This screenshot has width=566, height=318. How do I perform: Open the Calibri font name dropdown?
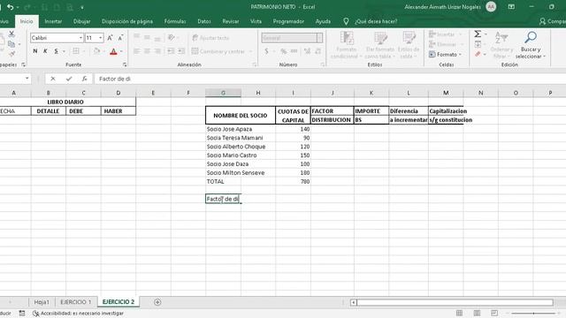click(x=80, y=38)
